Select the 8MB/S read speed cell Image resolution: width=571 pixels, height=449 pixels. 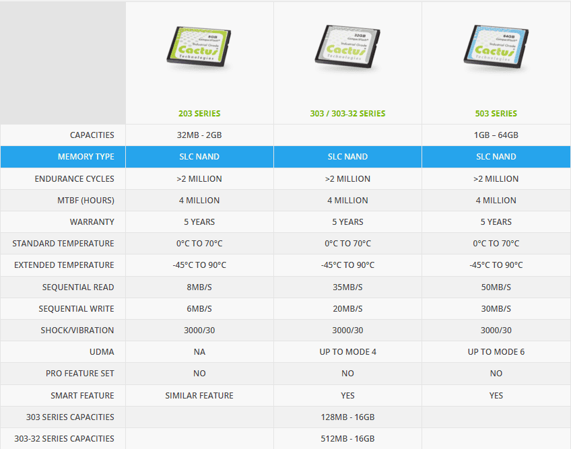pos(199,287)
